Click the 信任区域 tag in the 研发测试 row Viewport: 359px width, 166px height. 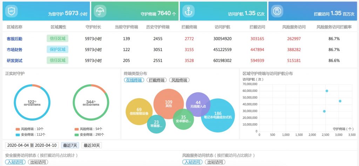57,60
